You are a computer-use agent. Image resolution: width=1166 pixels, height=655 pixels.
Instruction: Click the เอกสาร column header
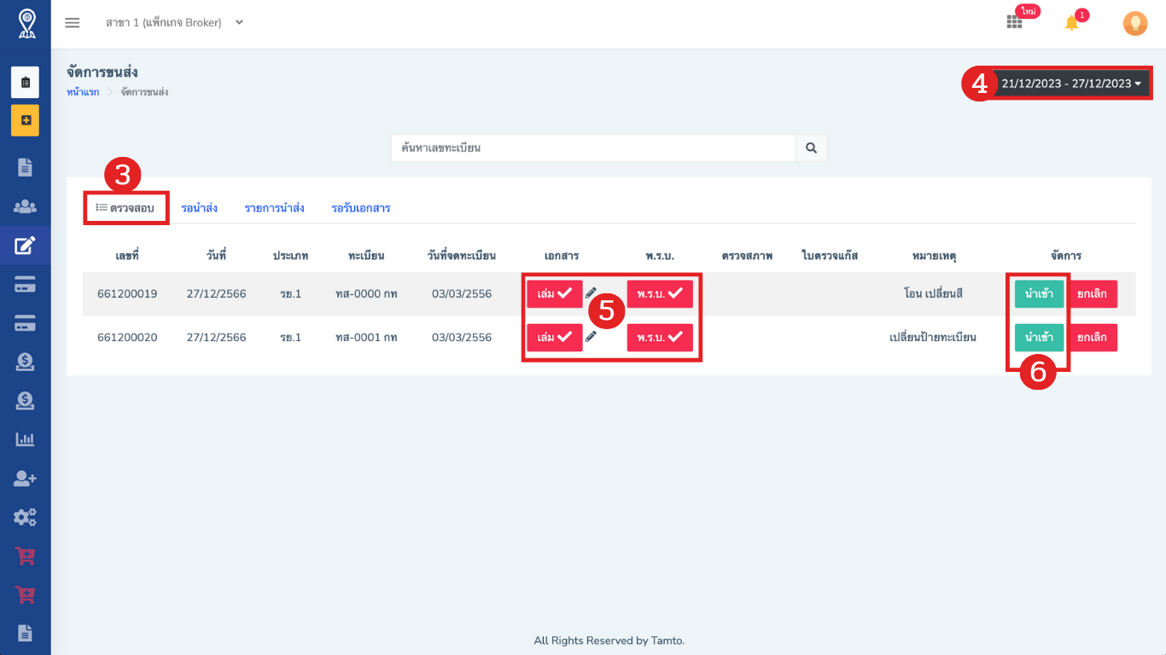coord(562,256)
